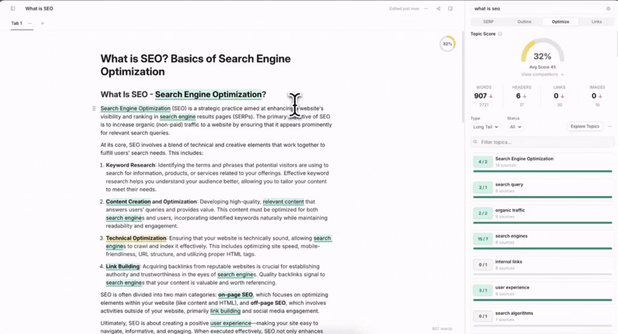618x334 pixels.
Task: Open the View competitors link
Action: [x=542, y=74]
